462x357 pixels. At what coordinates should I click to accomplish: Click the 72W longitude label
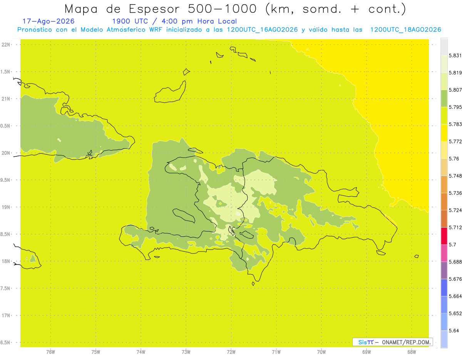(231, 352)
